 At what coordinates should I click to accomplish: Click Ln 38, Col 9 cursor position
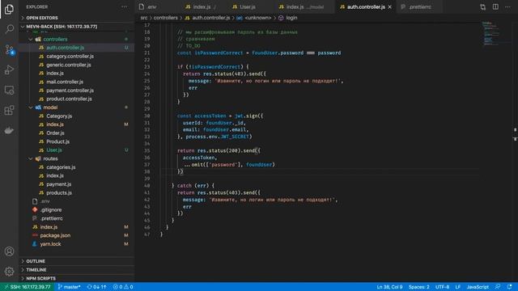click(389, 287)
